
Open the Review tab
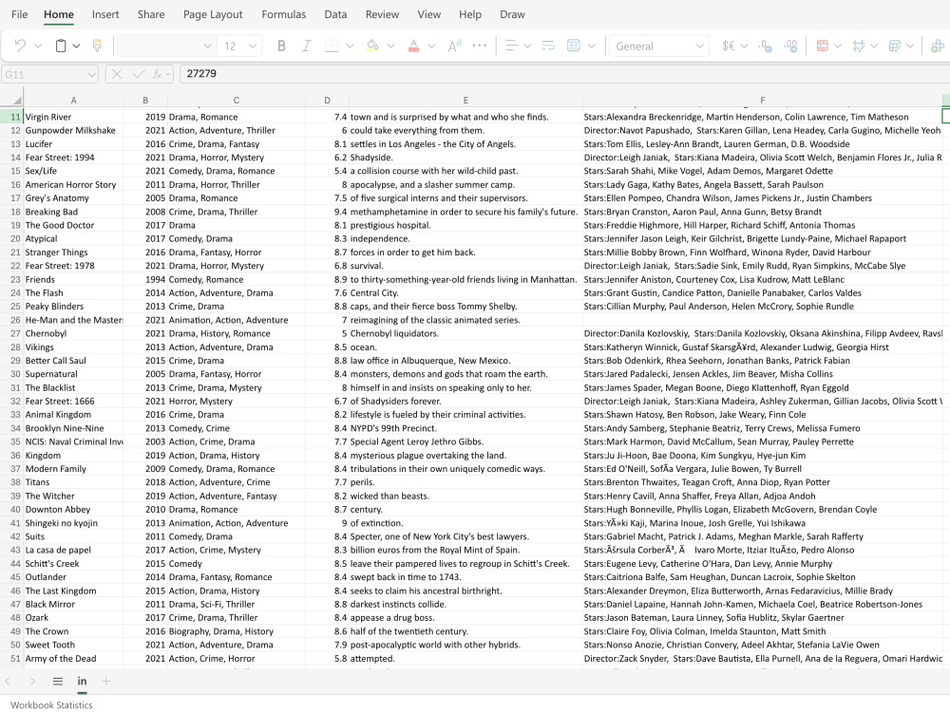tap(382, 14)
